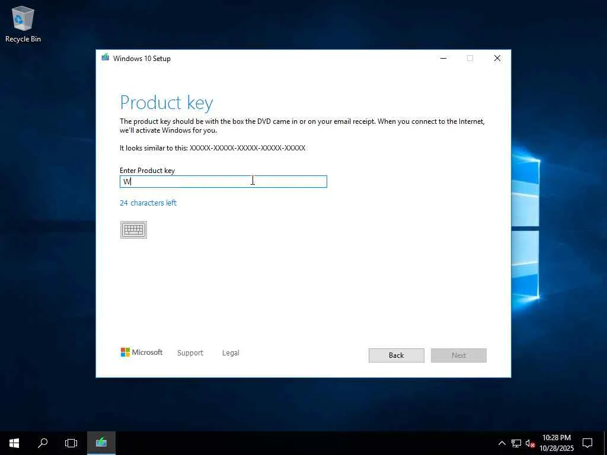Select Windows 10 Setup taskbar icon
This screenshot has width=607, height=455.
[101, 443]
